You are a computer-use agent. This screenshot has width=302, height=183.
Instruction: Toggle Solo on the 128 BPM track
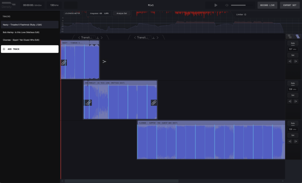[293, 83]
